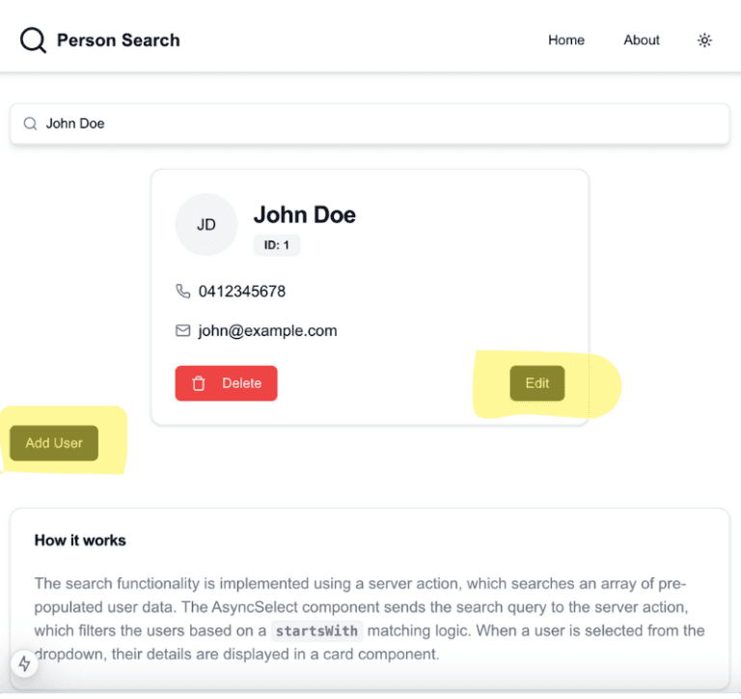This screenshot has width=741, height=699.
Task: Click the ID: 1 badge
Action: pos(277,245)
